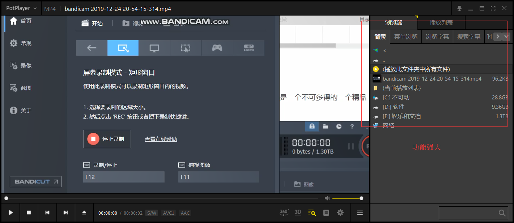Click the browser panel search field
The height and width of the screenshot is (223, 514).
(468, 213)
